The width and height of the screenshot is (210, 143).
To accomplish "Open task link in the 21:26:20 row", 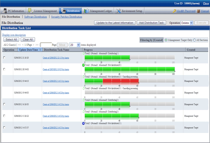I will [56, 58].
